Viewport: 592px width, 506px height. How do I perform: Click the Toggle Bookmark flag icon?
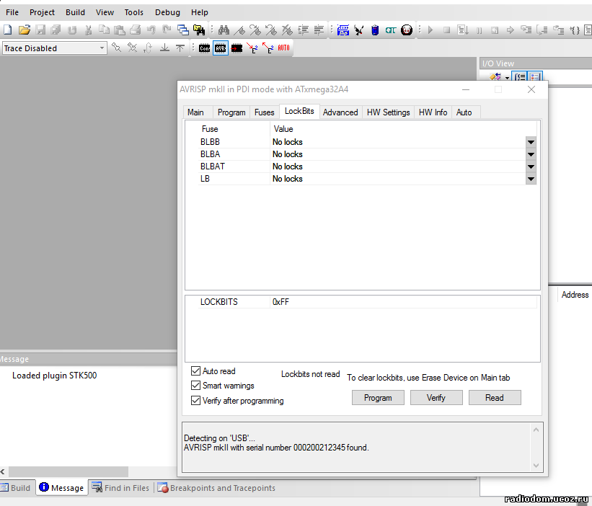pos(239,30)
